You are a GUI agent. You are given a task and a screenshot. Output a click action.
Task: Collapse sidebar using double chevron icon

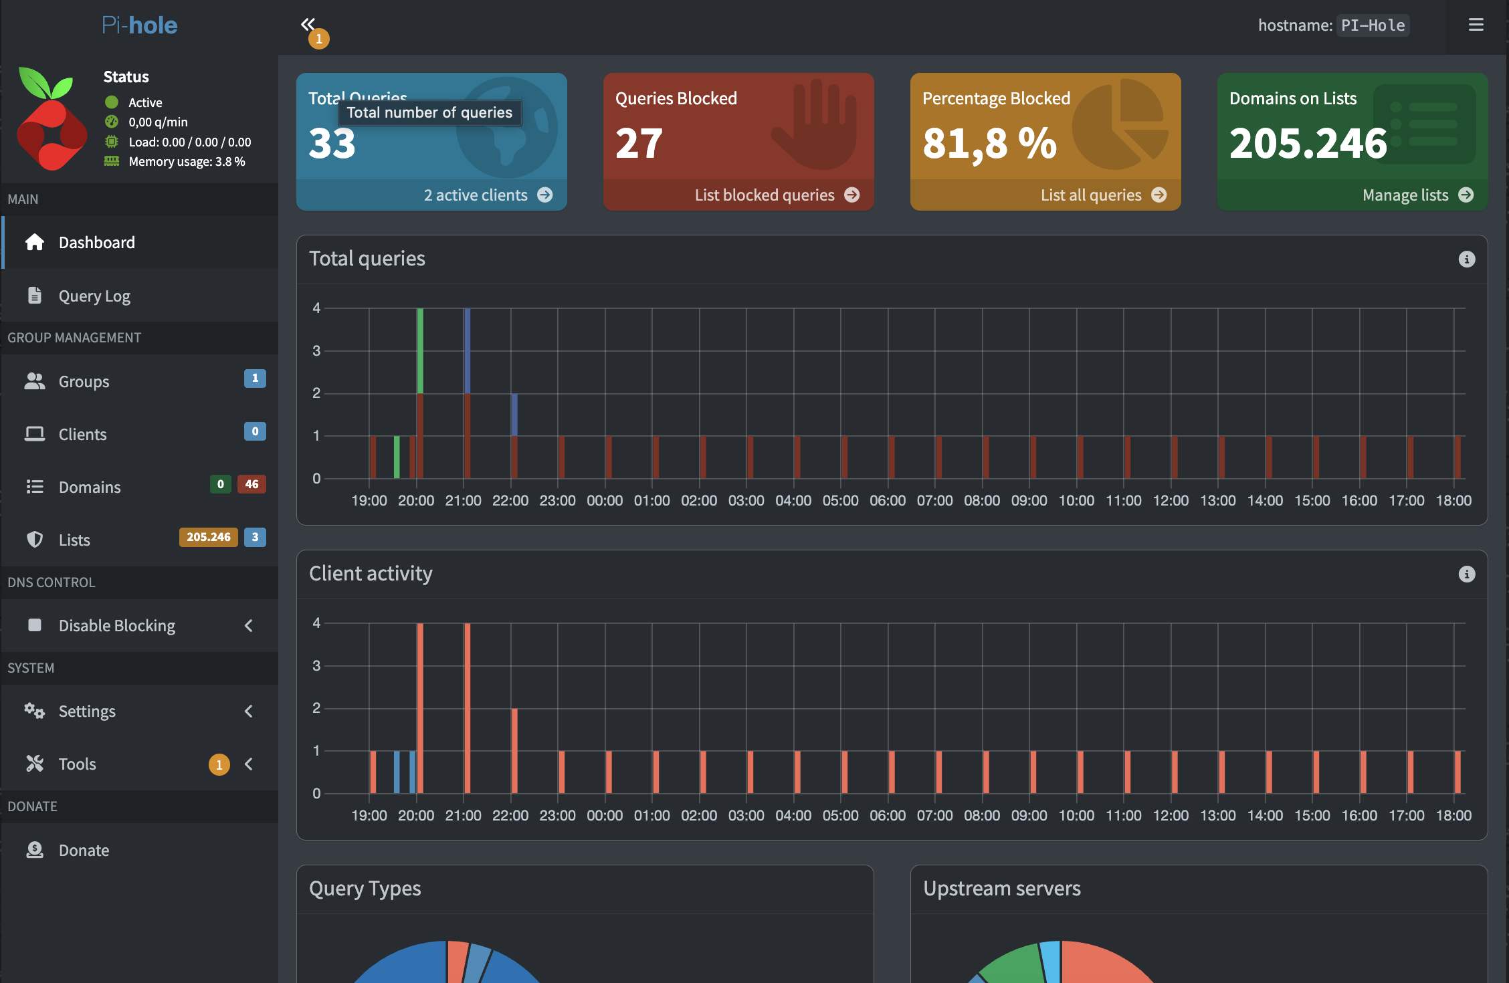pos(308,25)
